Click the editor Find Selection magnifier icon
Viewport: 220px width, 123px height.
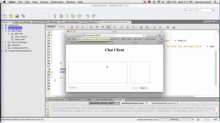pyautogui.click(x=91, y=27)
